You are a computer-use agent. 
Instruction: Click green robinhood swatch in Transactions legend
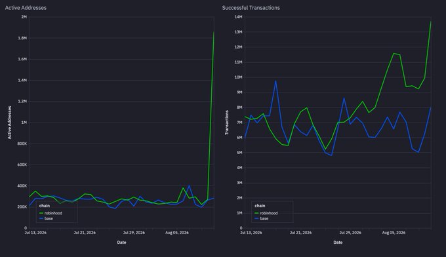257,213
